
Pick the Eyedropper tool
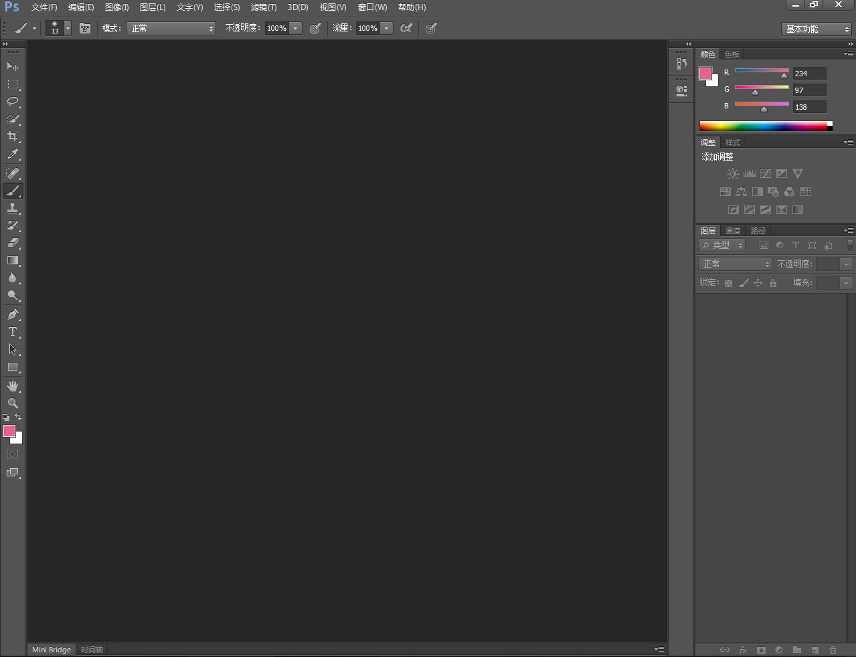pyautogui.click(x=13, y=154)
